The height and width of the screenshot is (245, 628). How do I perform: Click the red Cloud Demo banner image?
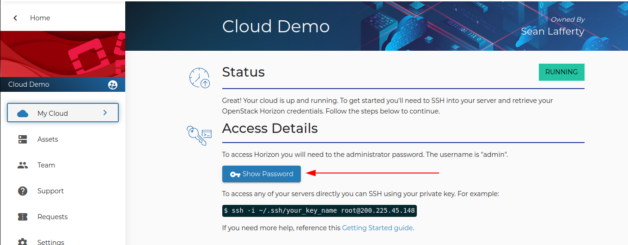tap(62, 54)
